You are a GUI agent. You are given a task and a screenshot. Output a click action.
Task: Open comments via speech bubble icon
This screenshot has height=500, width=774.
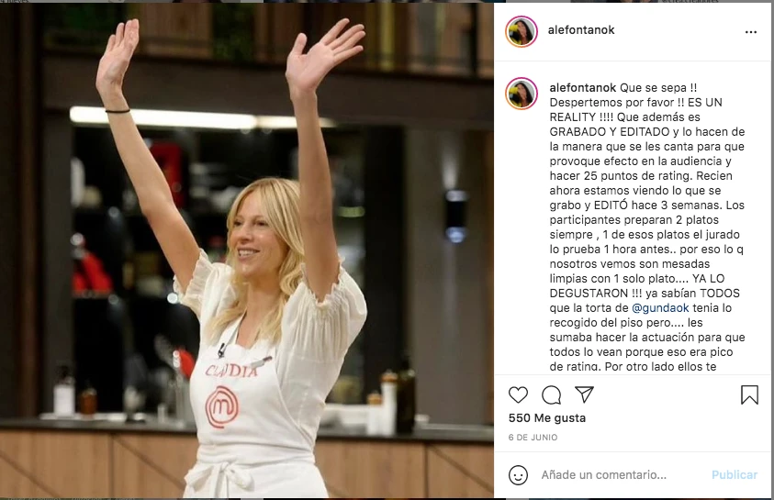tap(551, 395)
